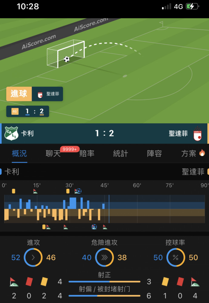Click the 危險進攻 dangerous attack ring
This screenshot has width=209, height=303.
coord(104,257)
